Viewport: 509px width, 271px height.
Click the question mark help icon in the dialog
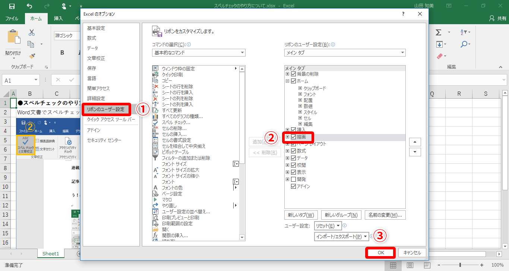[x=403, y=14]
